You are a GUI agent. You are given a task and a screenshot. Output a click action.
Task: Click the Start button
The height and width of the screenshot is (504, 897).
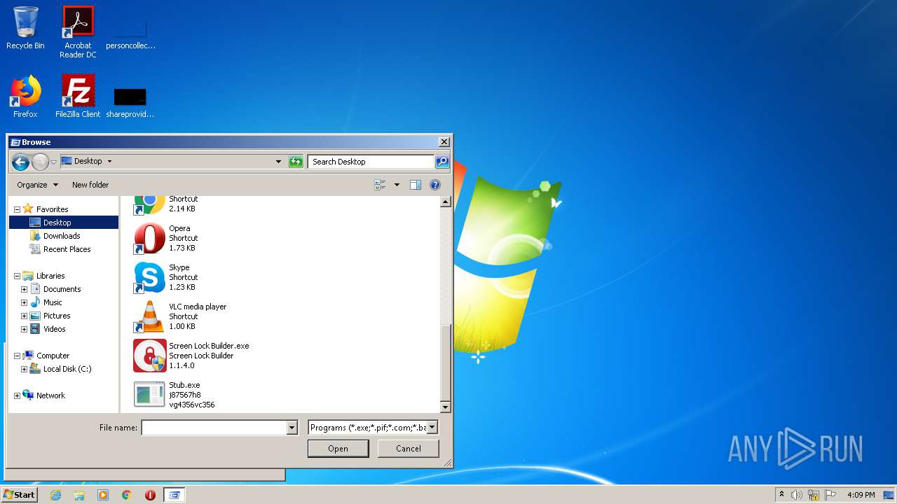[x=20, y=494]
